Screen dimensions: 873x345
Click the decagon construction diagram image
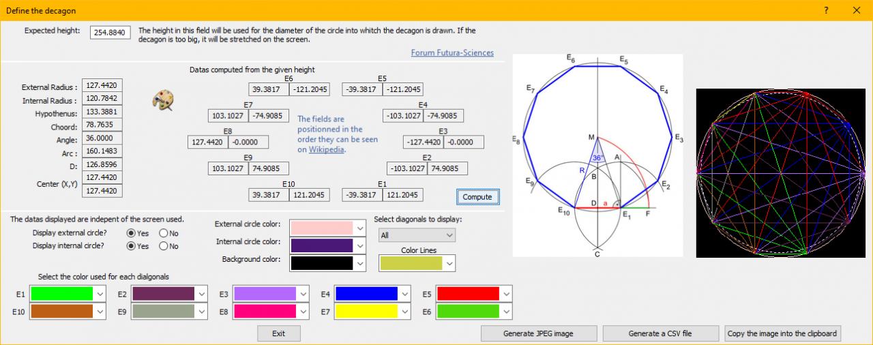tap(598, 156)
